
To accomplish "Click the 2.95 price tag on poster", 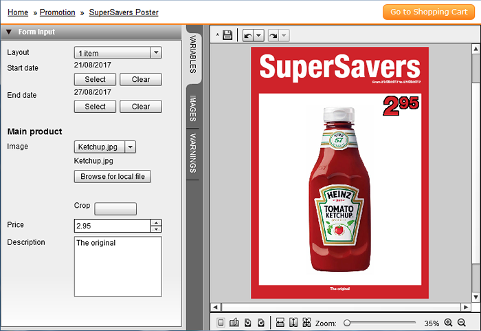I will click(x=401, y=105).
